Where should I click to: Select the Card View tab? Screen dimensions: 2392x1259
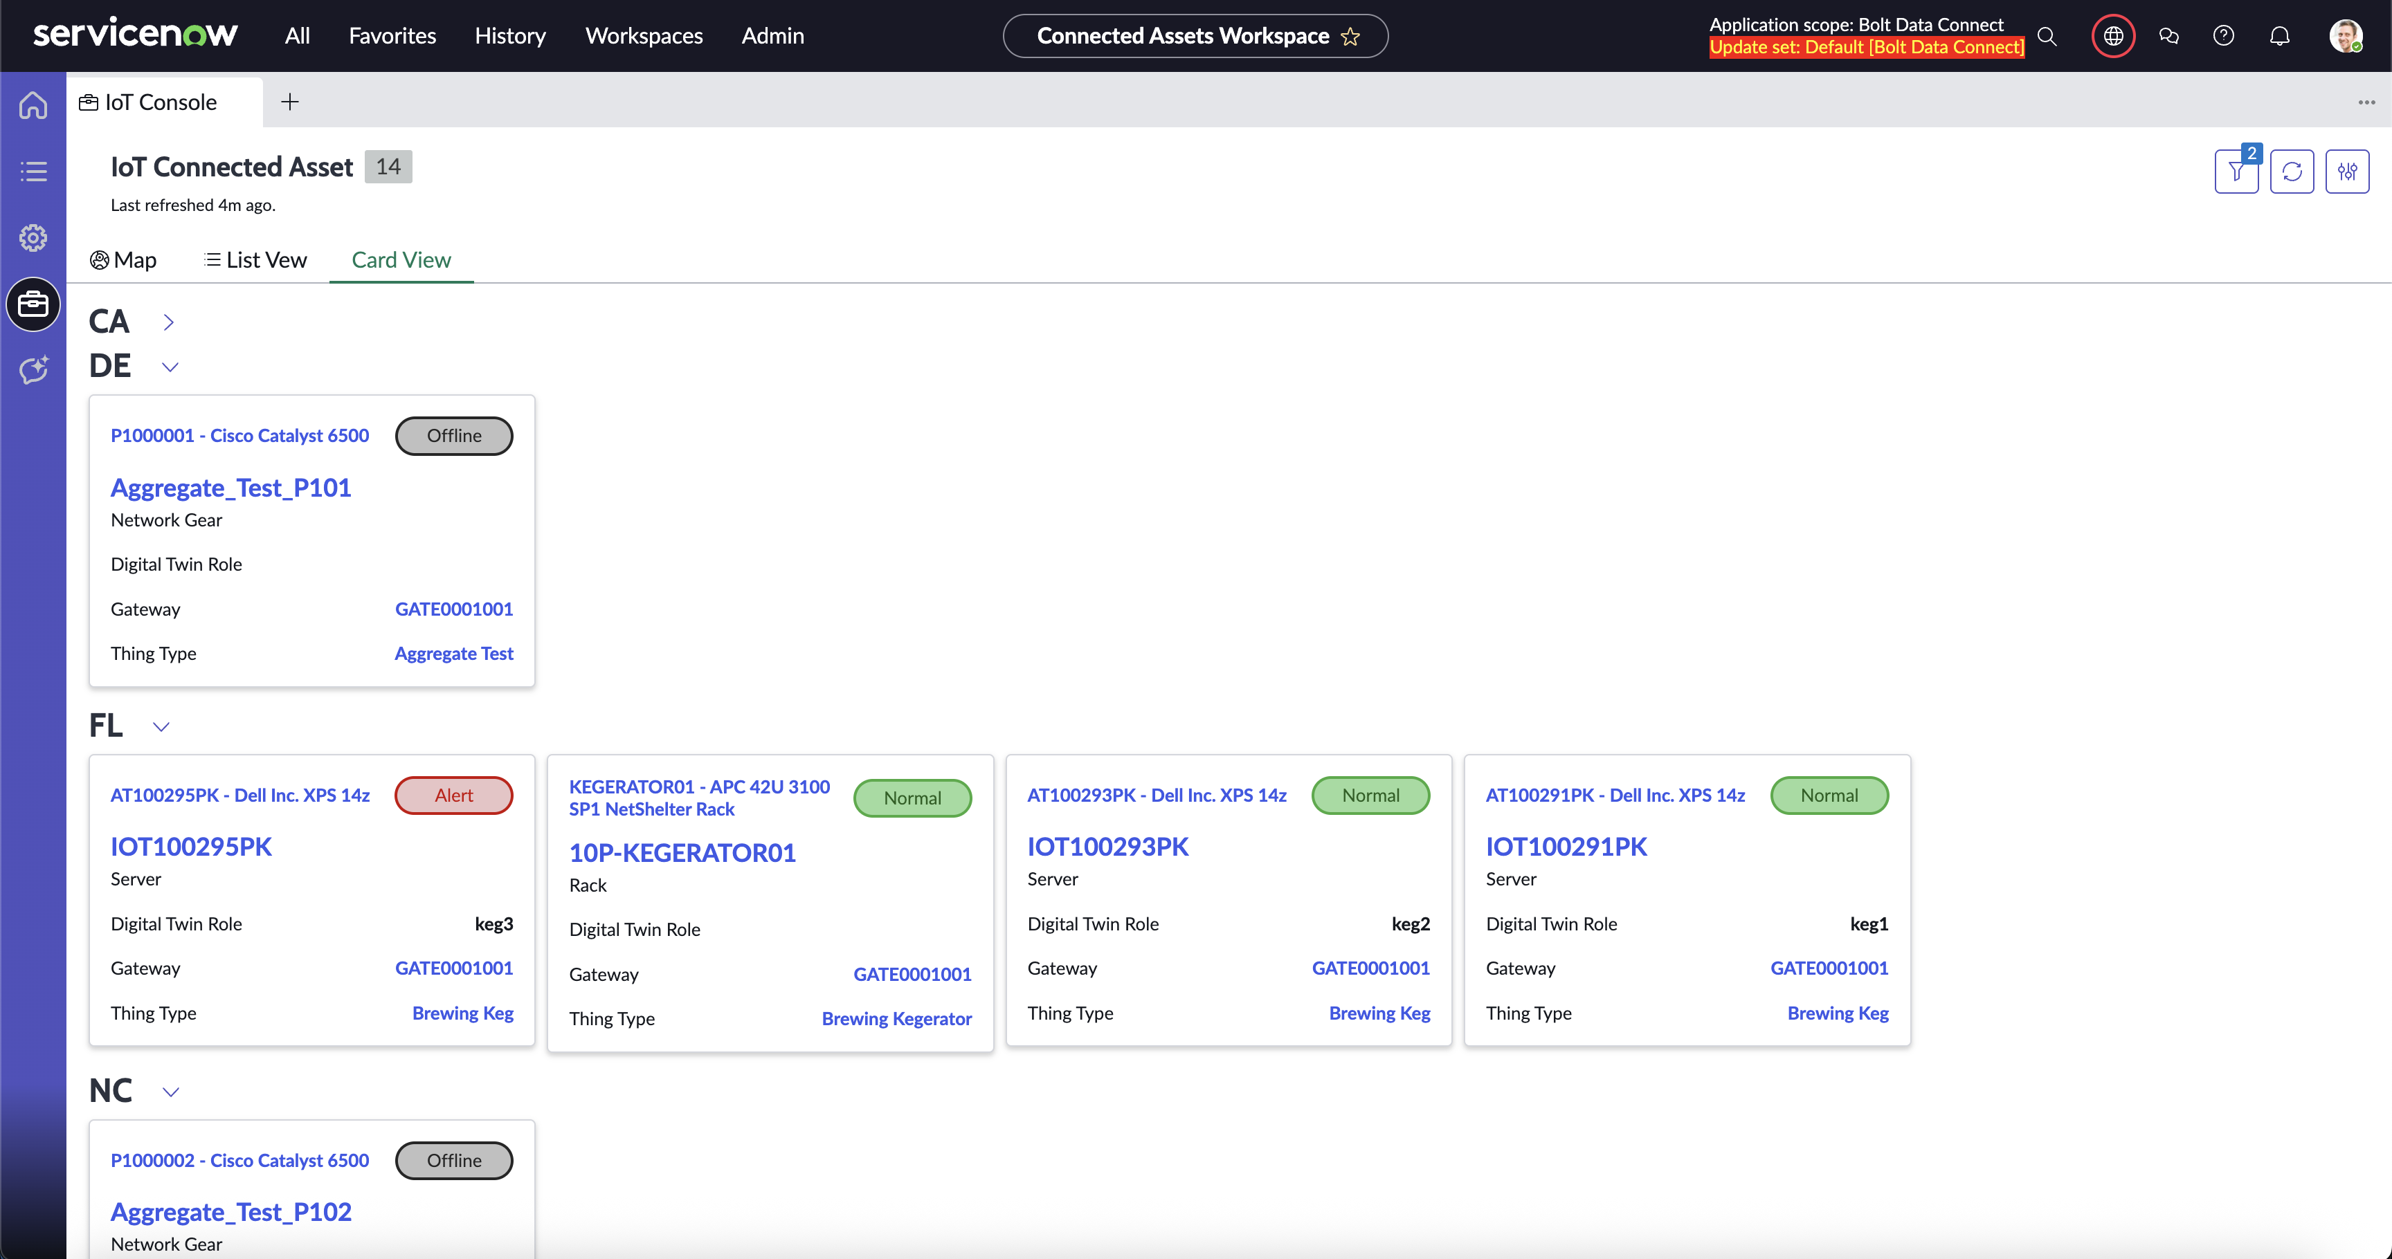pos(401,260)
